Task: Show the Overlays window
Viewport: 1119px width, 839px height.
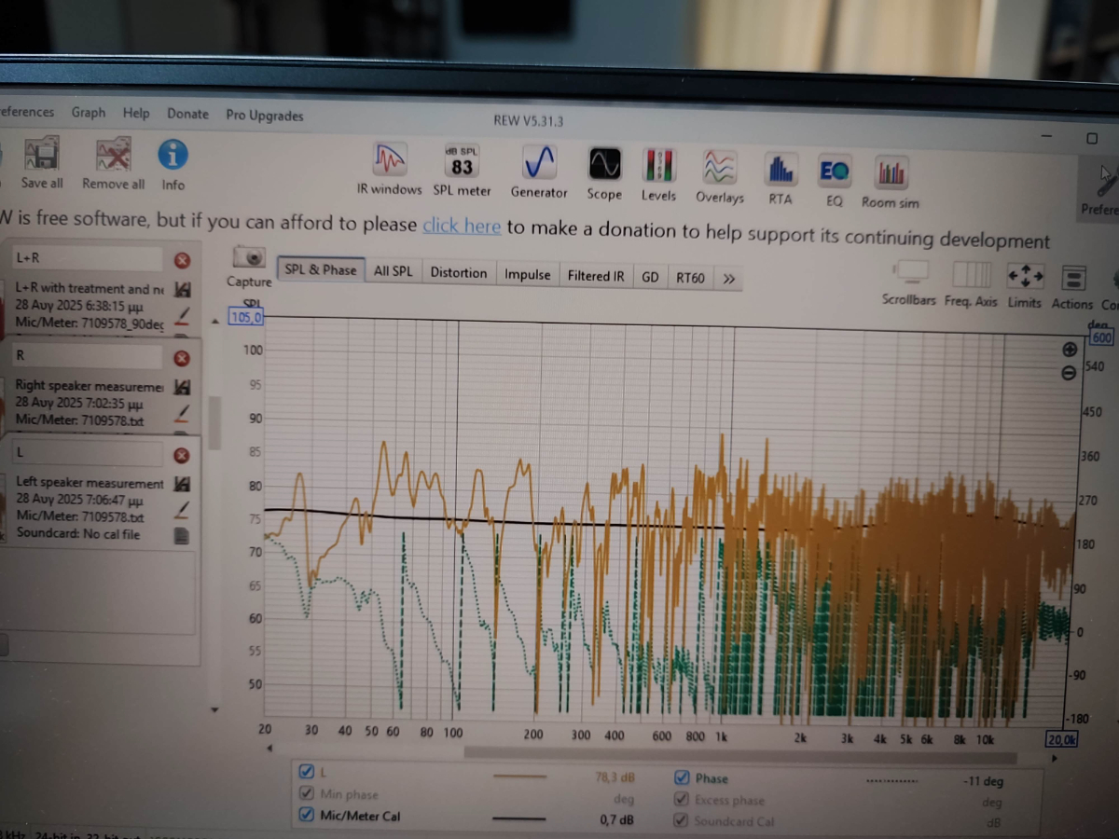Action: pyautogui.click(x=719, y=170)
